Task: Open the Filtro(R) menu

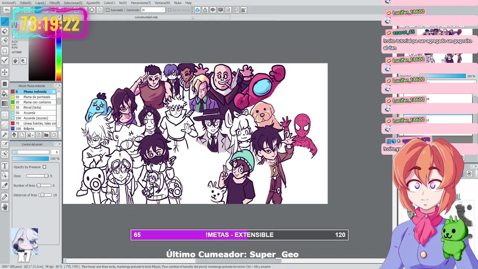Action: (55, 3)
